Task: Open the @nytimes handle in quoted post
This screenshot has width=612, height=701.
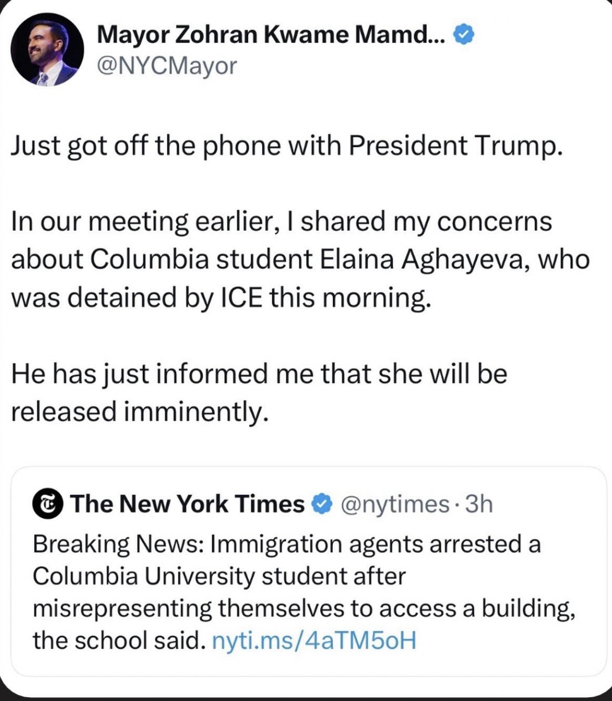Action: click(x=396, y=505)
